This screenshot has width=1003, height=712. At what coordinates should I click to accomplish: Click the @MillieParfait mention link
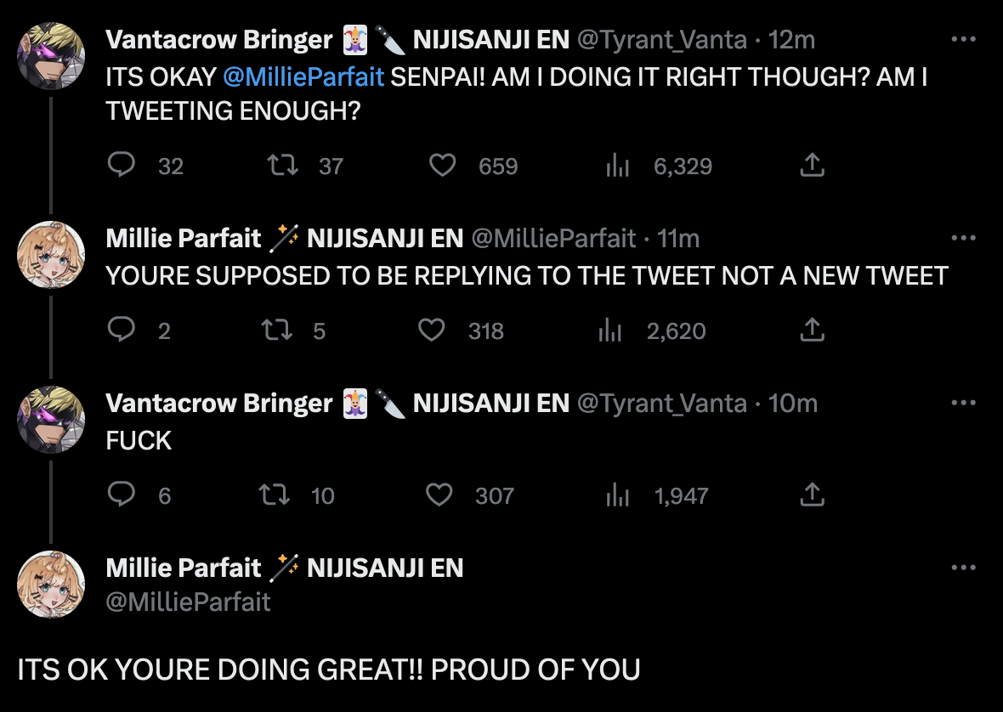click(x=303, y=76)
